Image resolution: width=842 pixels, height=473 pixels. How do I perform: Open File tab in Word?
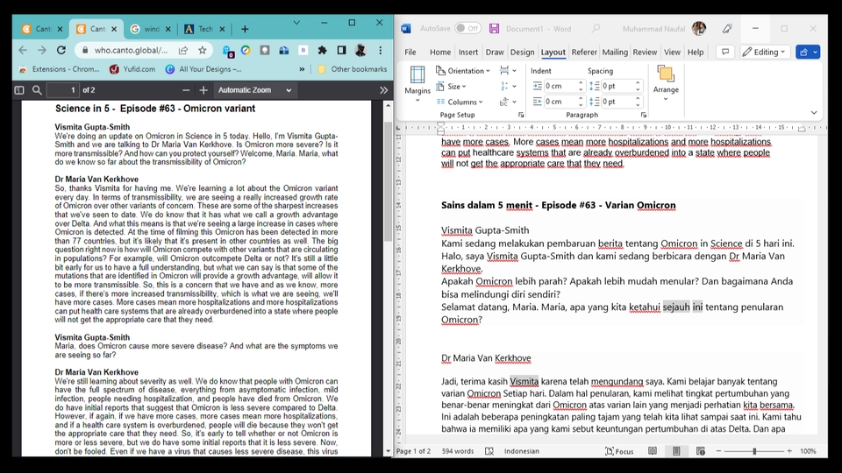tap(410, 52)
